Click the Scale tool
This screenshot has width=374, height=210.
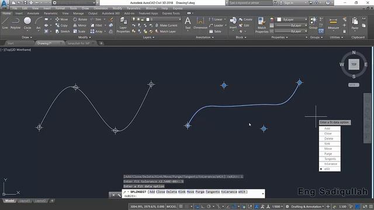point(79,31)
